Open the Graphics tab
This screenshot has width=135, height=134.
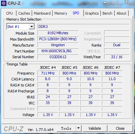coord(92,13)
